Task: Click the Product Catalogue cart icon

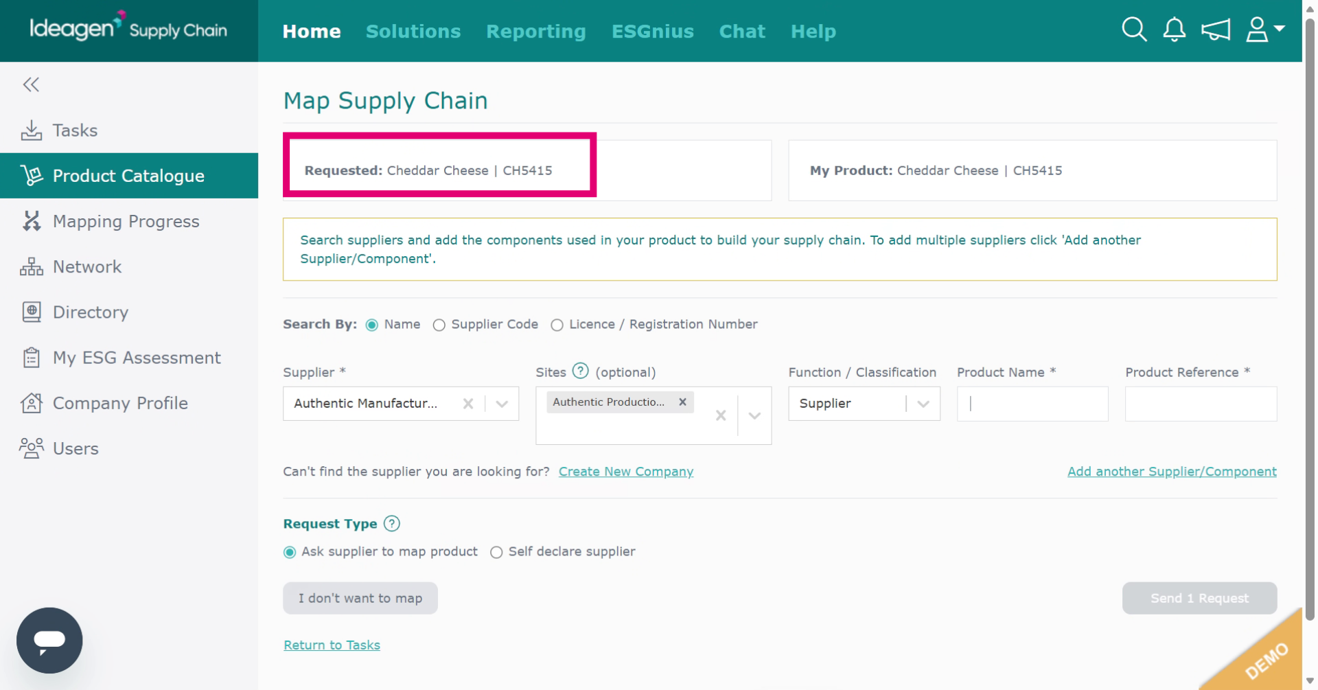Action: pyautogui.click(x=32, y=176)
